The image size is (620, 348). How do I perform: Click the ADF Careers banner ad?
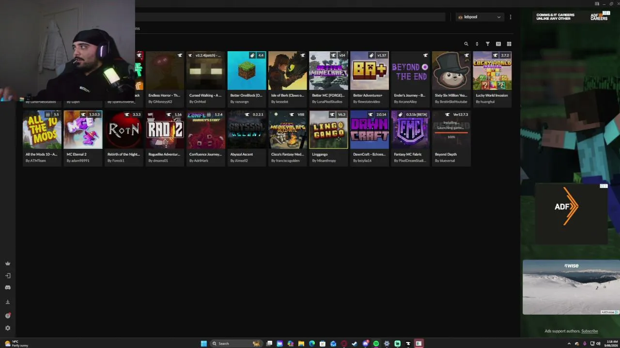pos(572,17)
